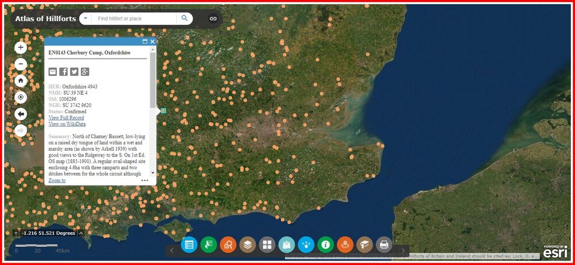The width and height of the screenshot is (575, 265).
Task: Maximize the Cherbury Camp popup
Action: [145, 41]
